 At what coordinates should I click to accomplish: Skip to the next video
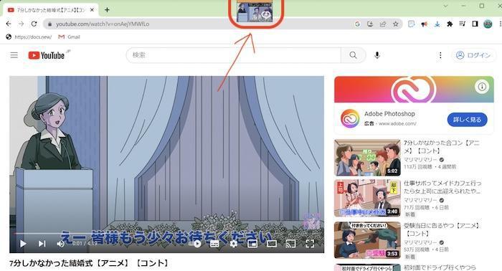(x=42, y=244)
